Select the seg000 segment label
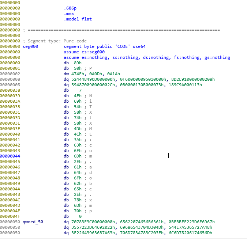The width and height of the screenshot is (247, 239). (30, 46)
